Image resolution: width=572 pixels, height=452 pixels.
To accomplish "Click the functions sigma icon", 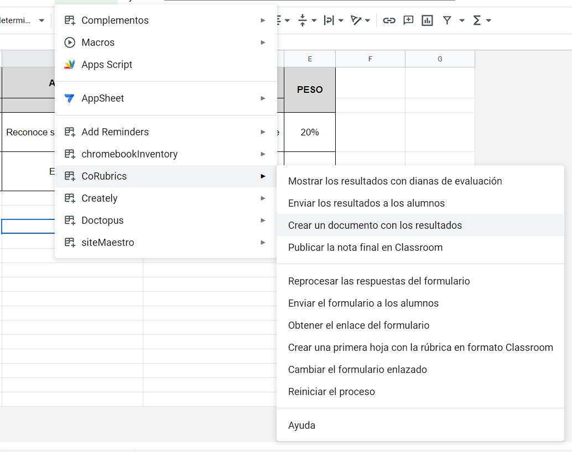I will (476, 20).
